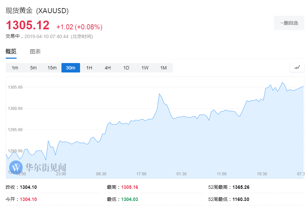
Task: Click the Wallstreetcn watermark logo
Action: tap(38, 167)
